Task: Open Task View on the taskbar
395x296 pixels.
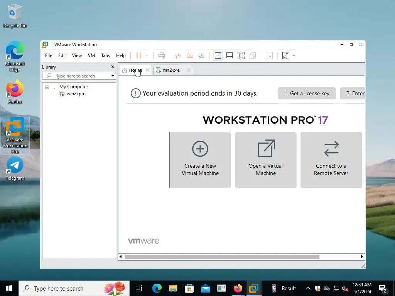Action: 139,288
